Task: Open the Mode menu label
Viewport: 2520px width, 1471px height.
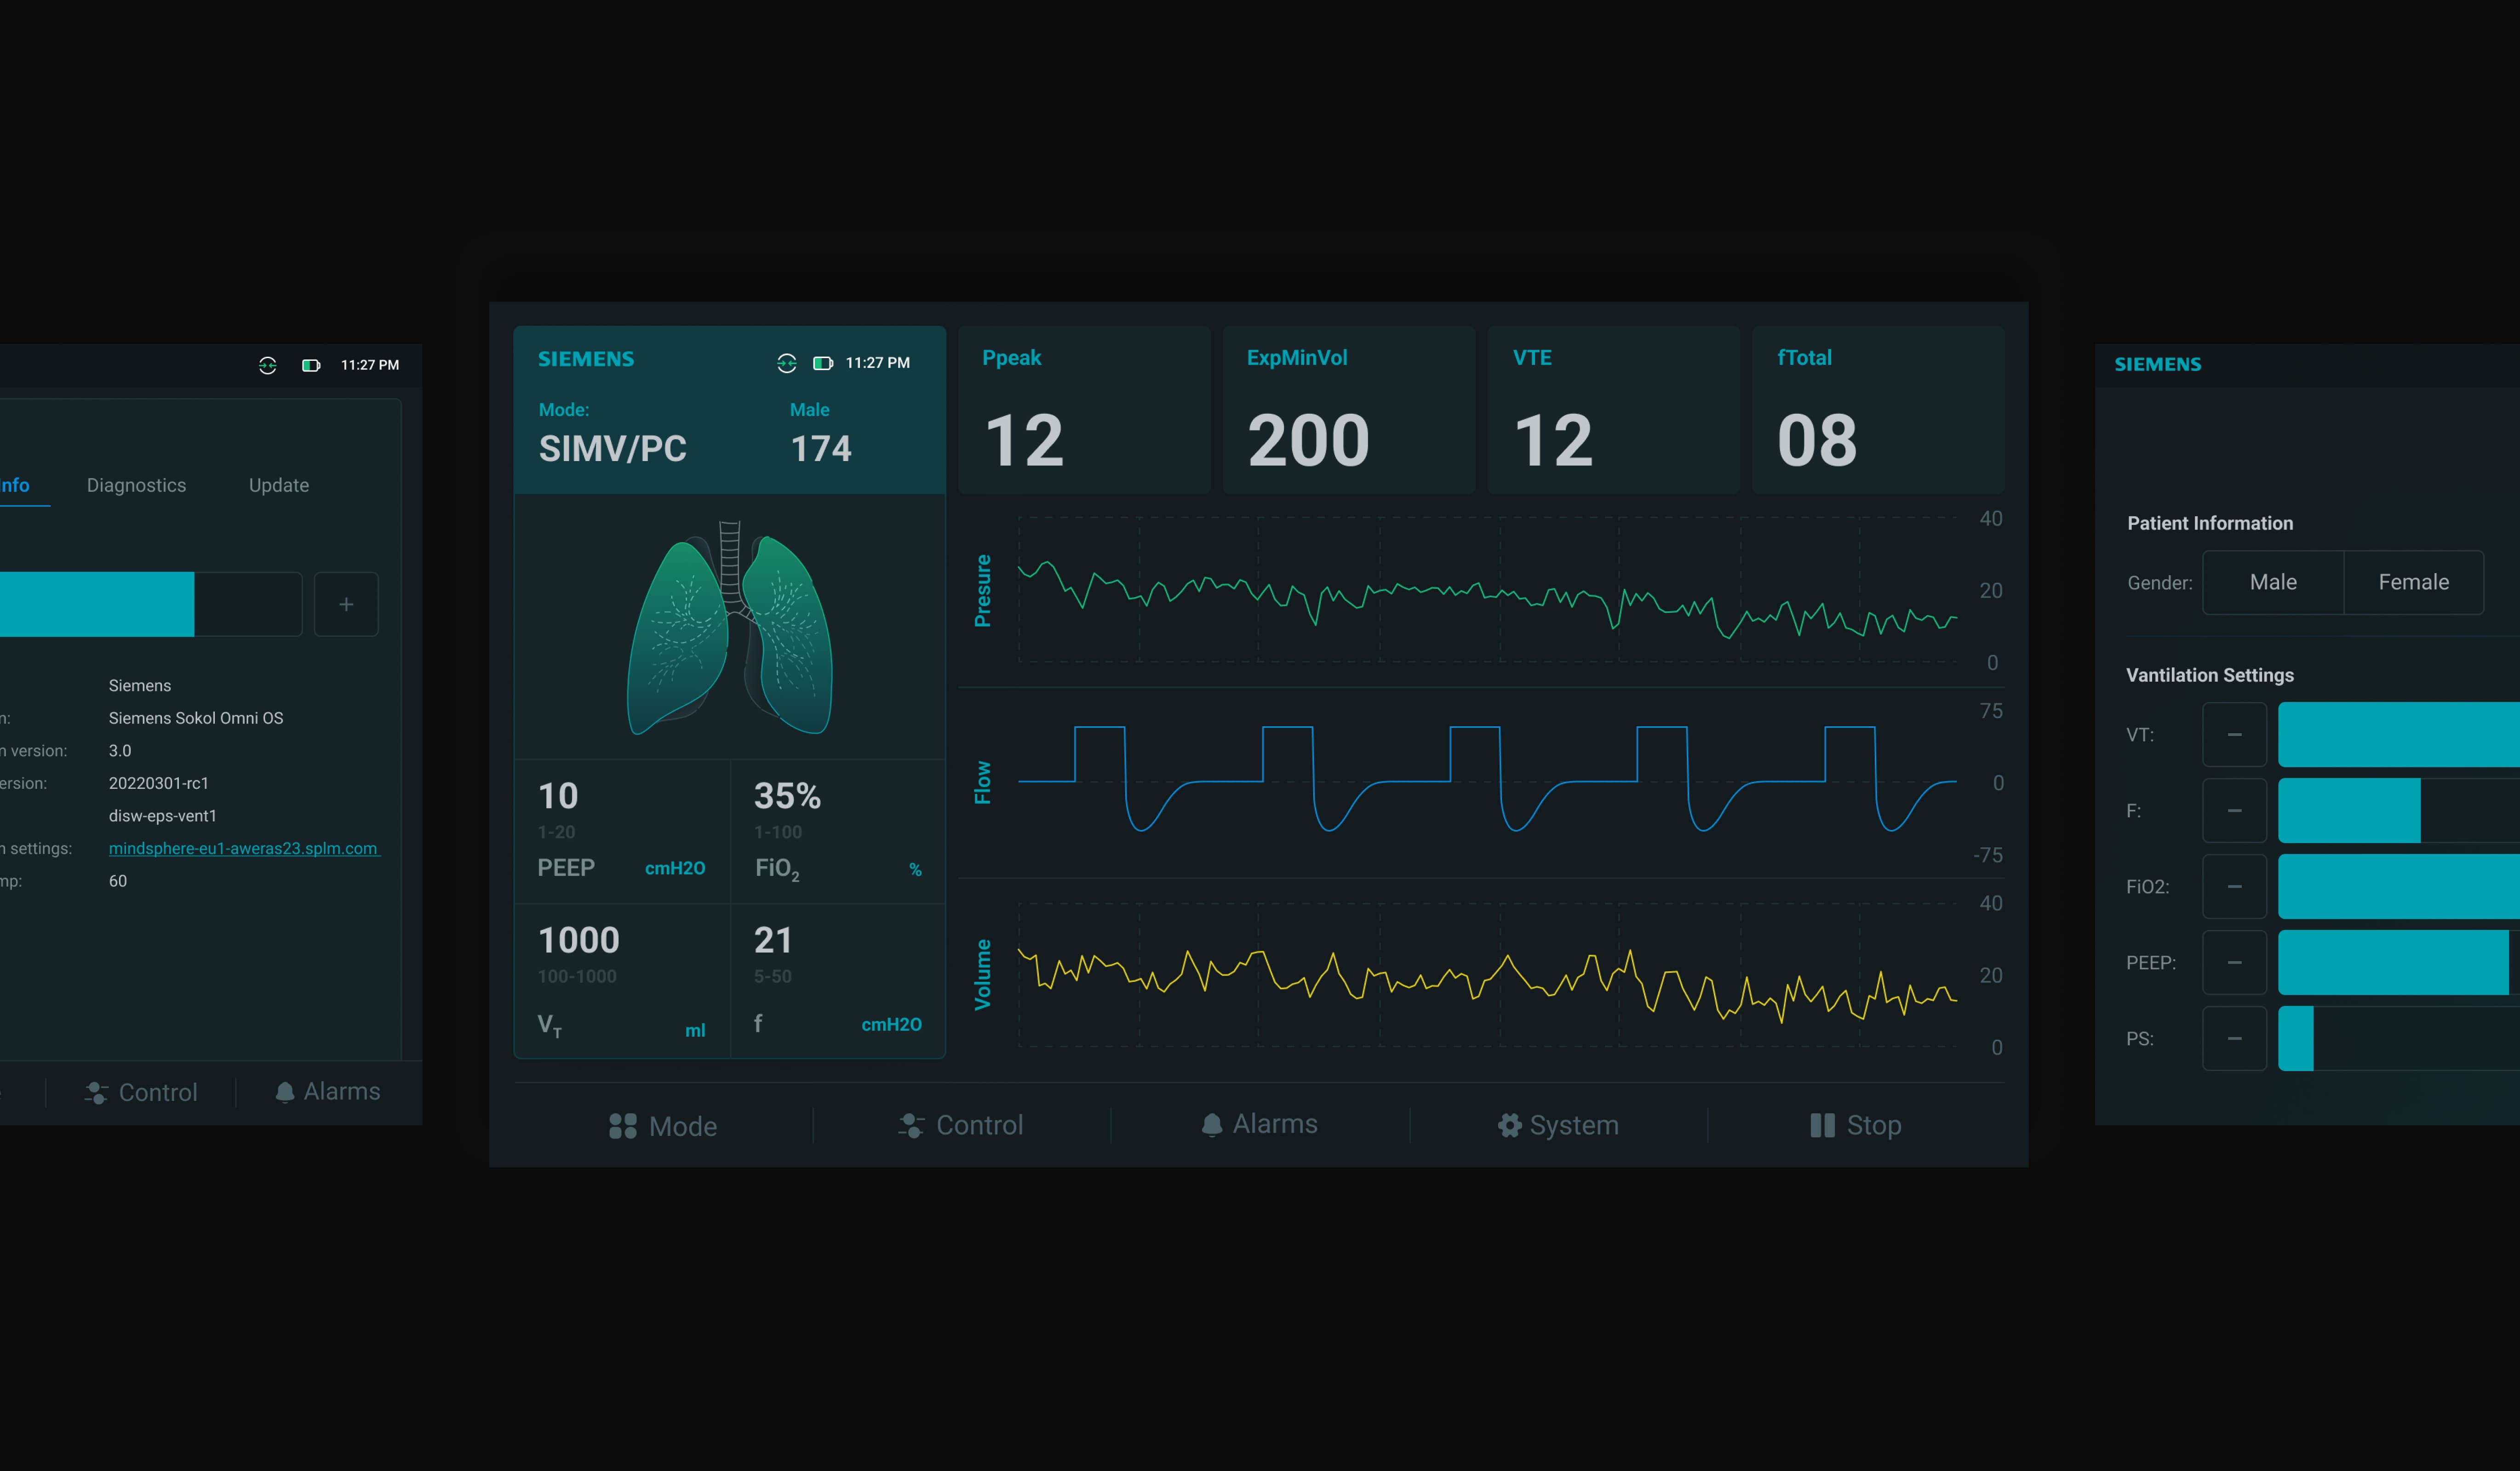Action: (682, 1126)
